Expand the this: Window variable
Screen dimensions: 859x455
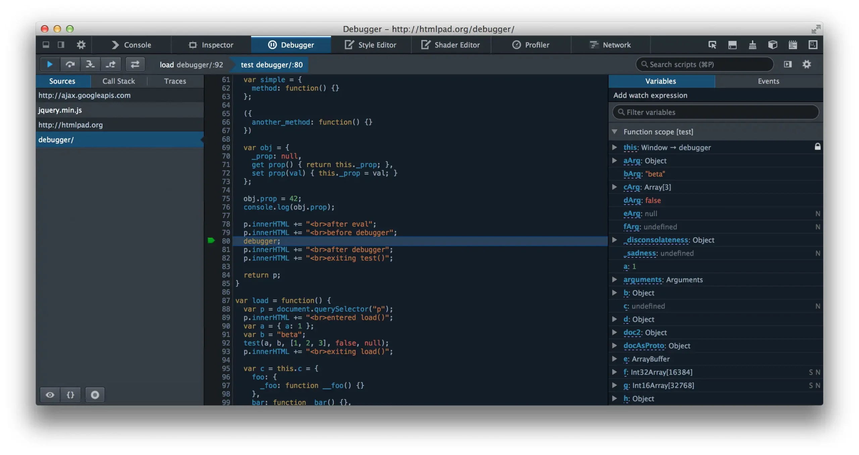pos(615,147)
